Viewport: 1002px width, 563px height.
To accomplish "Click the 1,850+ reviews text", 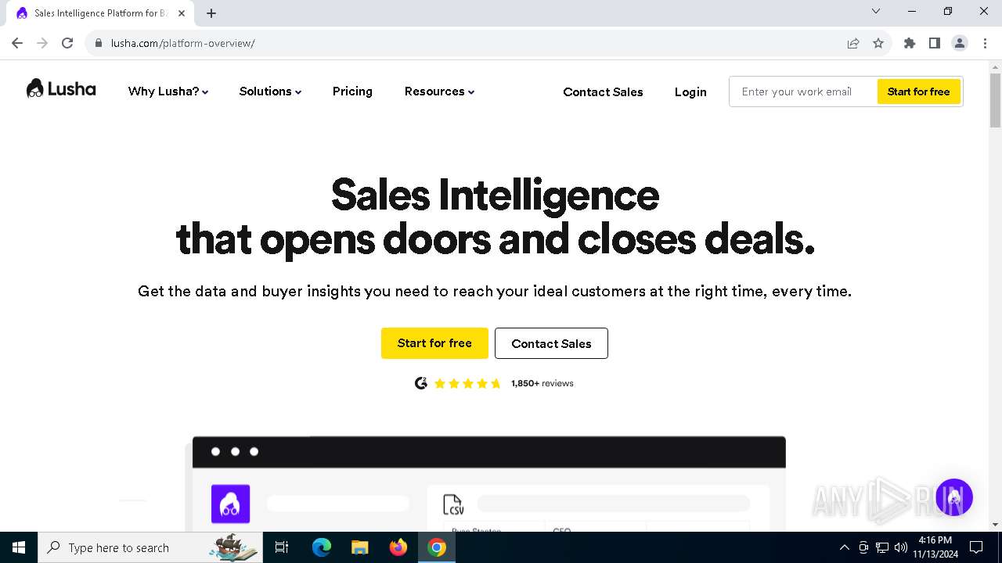I will click(542, 383).
